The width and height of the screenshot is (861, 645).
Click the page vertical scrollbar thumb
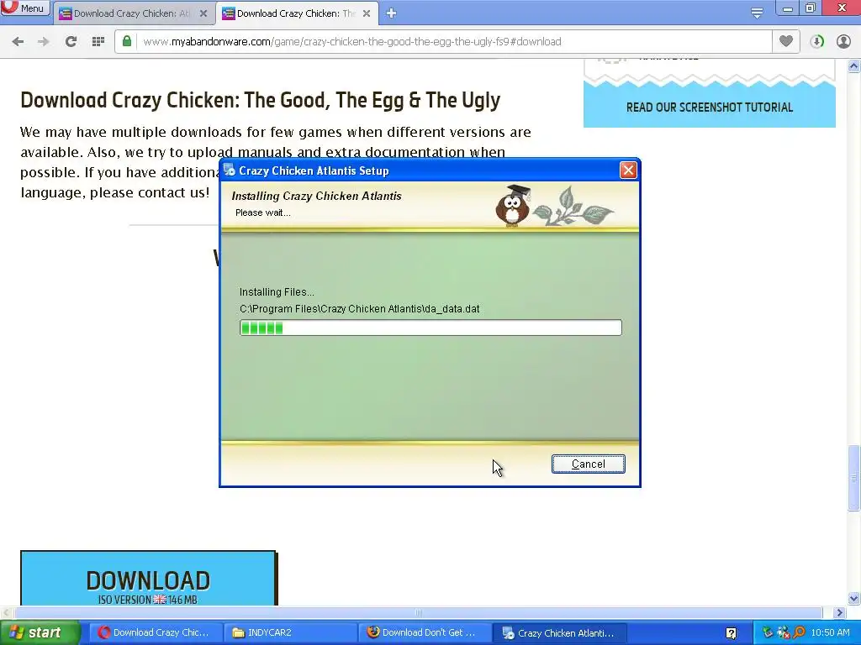point(854,478)
